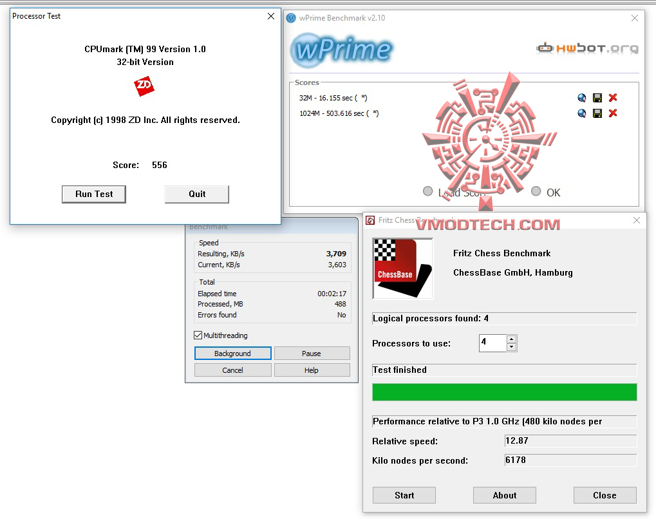The width and height of the screenshot is (656, 519).
Task: Decrease processors to use with down arrow
Action: 511,347
